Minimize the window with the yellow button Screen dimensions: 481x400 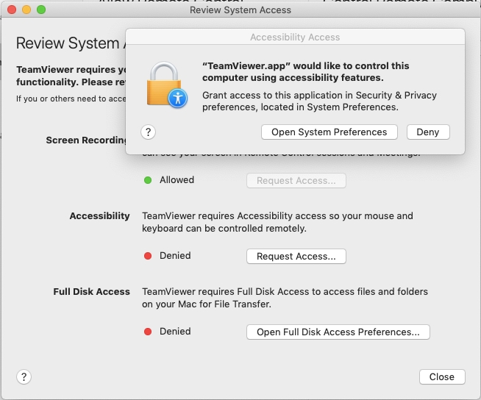(x=26, y=10)
